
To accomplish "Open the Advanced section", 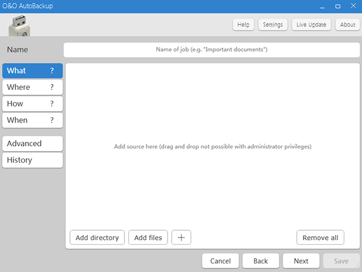I will click(33, 143).
